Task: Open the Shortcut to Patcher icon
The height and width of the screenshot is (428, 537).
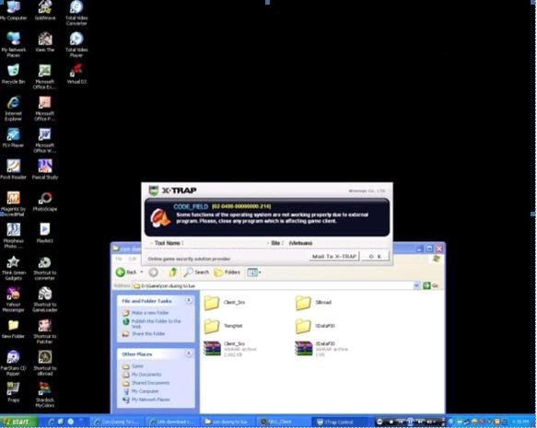Action: (x=44, y=331)
